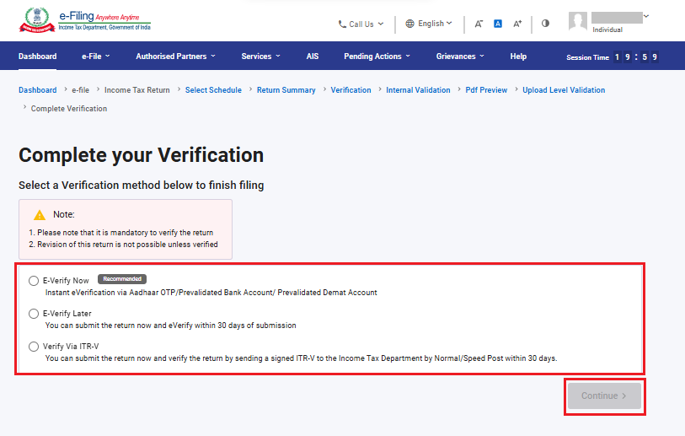
Task: Open the AIS menu item
Action: click(313, 57)
